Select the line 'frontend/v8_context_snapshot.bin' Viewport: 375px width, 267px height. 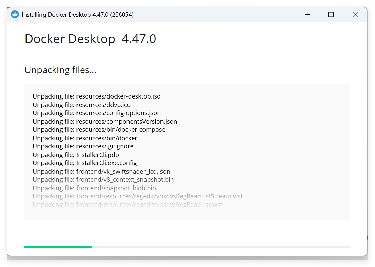(x=103, y=179)
